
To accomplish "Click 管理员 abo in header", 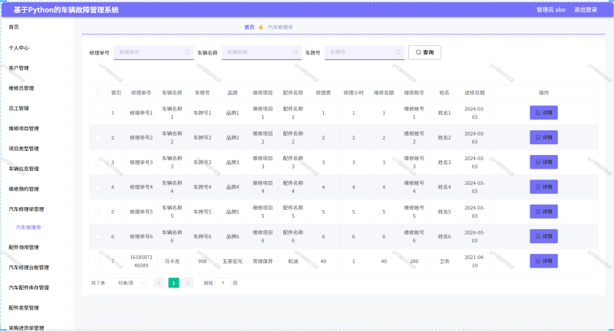I will click(550, 10).
